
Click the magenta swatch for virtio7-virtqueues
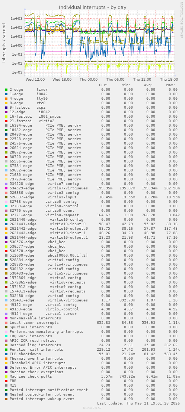pos(6,188)
